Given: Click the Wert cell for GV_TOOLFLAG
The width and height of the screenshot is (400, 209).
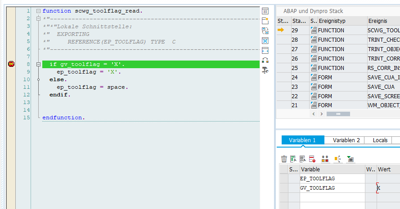Looking at the screenshot, I should point(388,188).
